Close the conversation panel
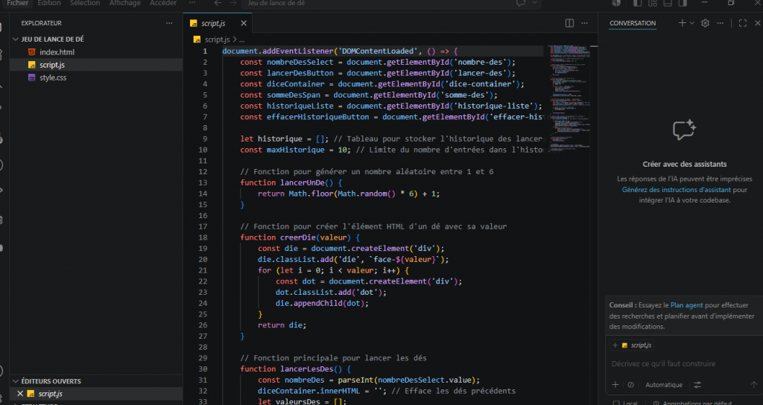The height and width of the screenshot is (405, 763). coord(758,23)
